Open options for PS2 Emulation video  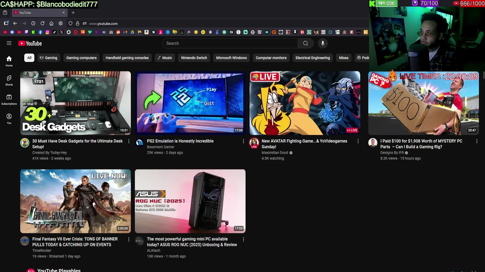point(243,141)
